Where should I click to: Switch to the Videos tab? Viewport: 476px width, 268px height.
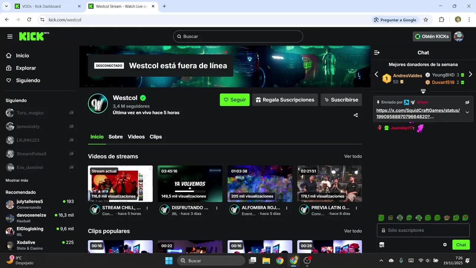point(136,137)
